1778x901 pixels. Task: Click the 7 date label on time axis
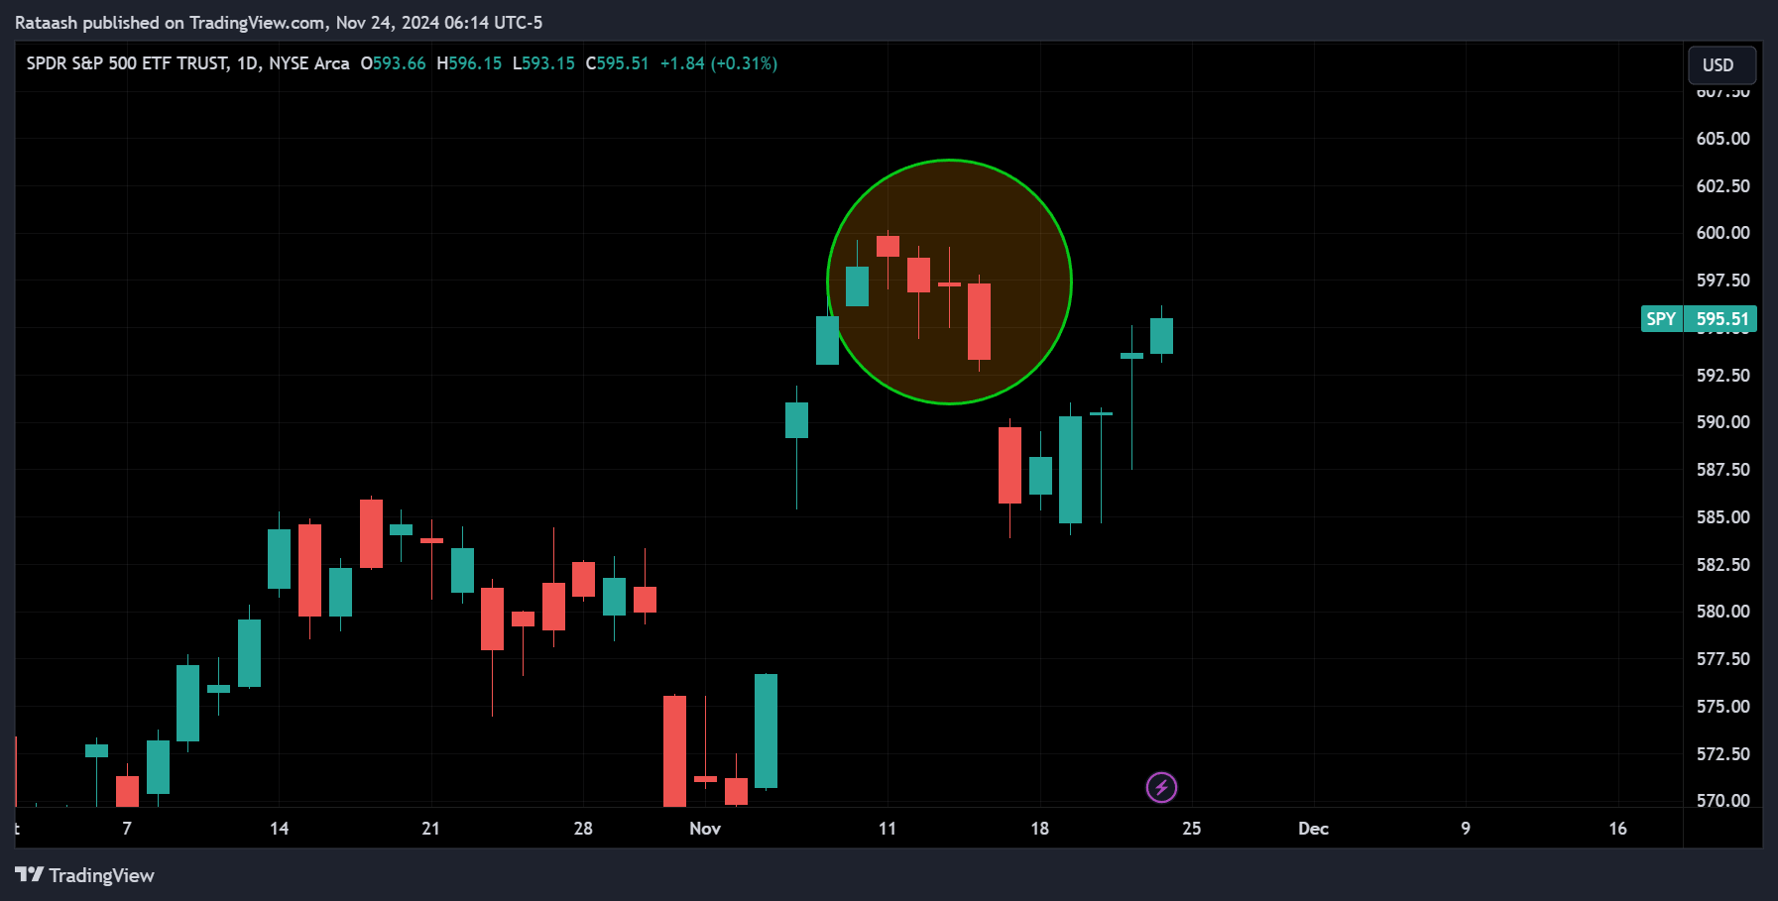coord(127,829)
